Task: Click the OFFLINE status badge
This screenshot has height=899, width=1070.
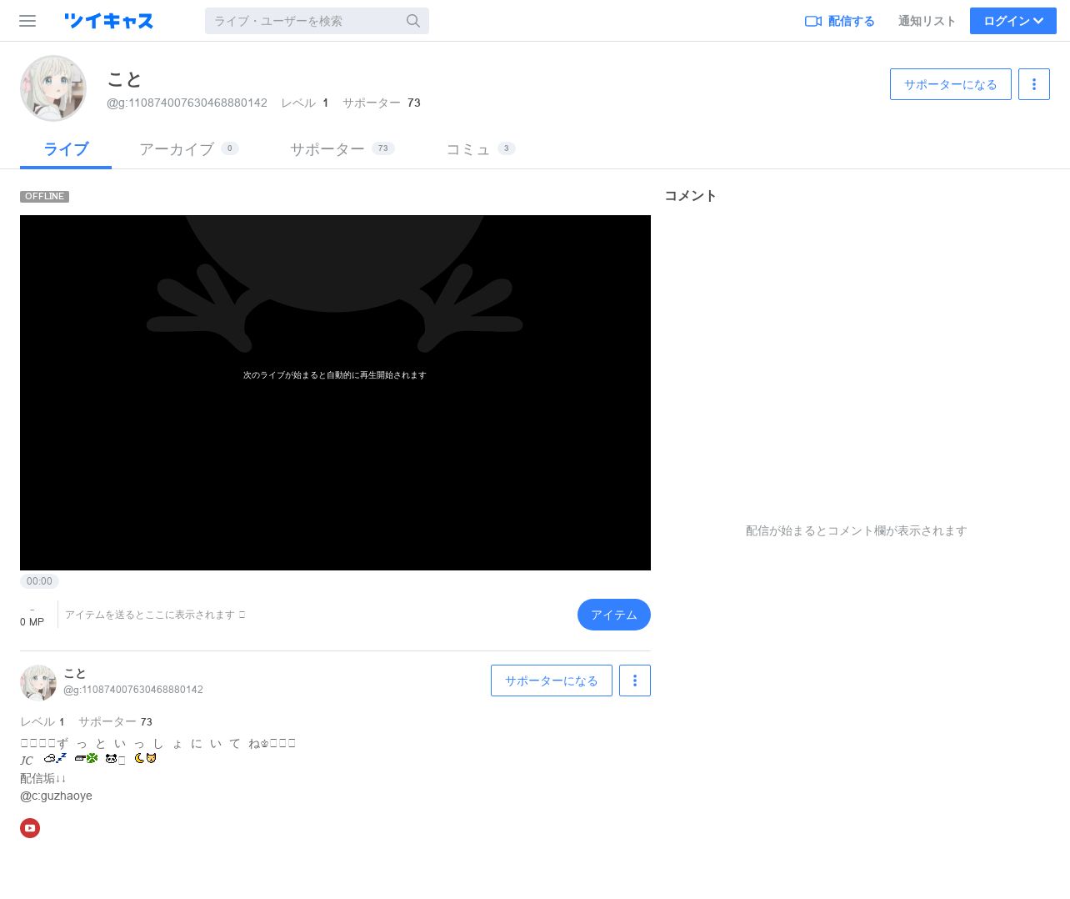Action: point(44,197)
